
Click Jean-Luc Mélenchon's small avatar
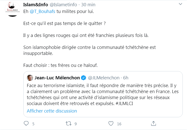point(30,78)
